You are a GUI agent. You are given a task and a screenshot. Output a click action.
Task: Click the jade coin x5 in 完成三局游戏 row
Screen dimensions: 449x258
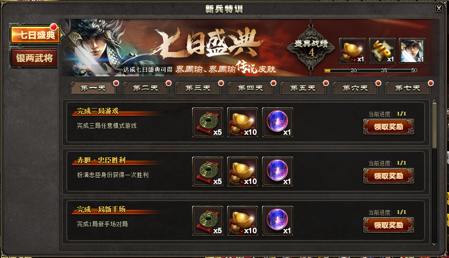(x=207, y=122)
